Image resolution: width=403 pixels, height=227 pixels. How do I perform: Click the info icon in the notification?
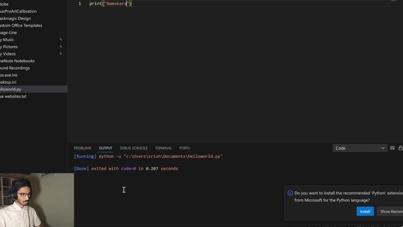290,193
